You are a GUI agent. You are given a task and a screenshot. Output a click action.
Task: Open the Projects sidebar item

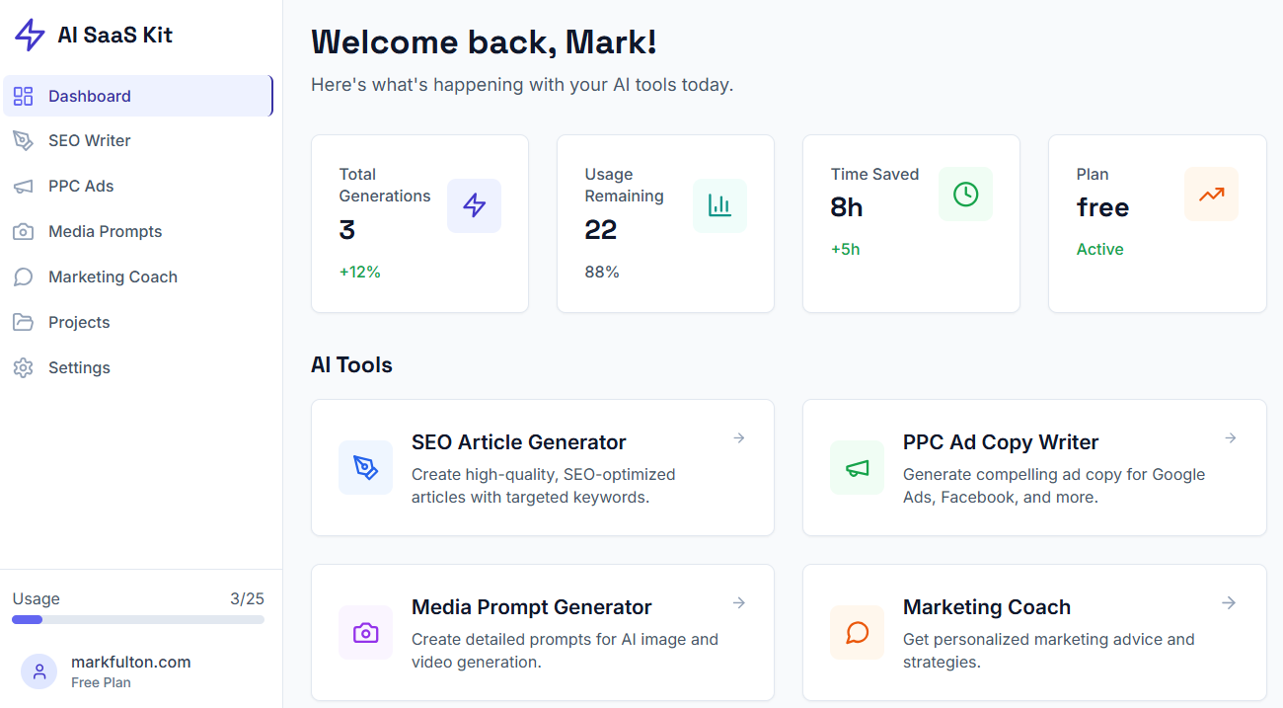[x=79, y=322]
